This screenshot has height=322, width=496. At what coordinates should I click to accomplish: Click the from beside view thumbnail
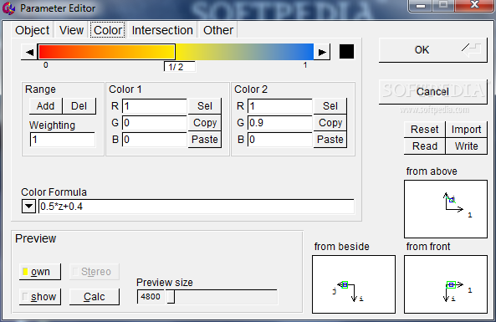(354, 284)
